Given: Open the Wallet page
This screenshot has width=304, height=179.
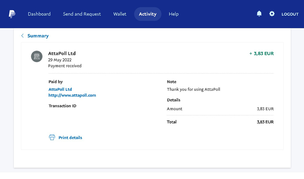Looking at the screenshot, I should click(120, 14).
